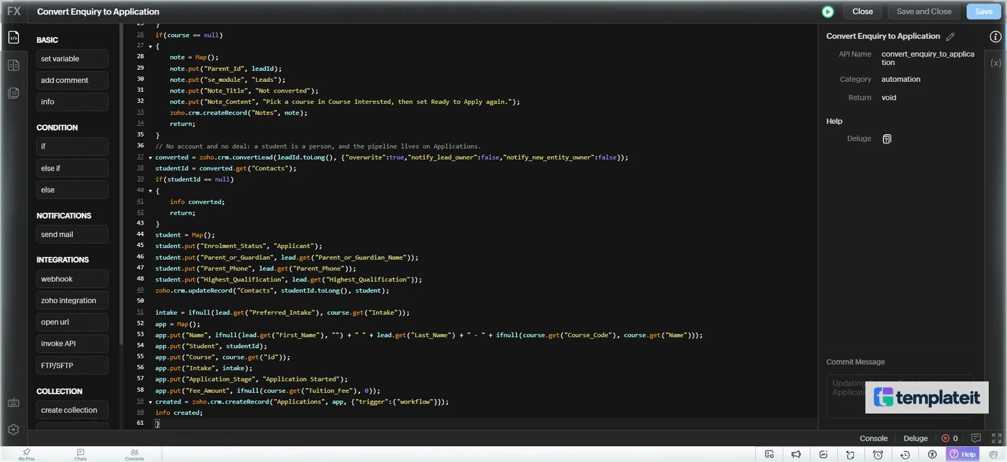Select the 'else' condition snippet

(x=72, y=189)
